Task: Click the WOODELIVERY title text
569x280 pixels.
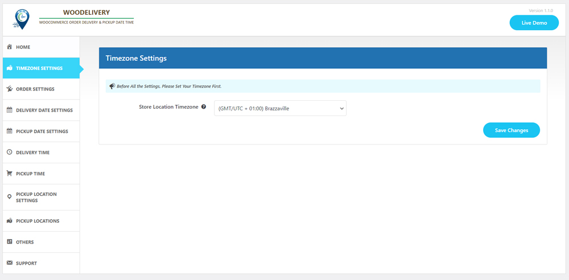Action: (86, 12)
